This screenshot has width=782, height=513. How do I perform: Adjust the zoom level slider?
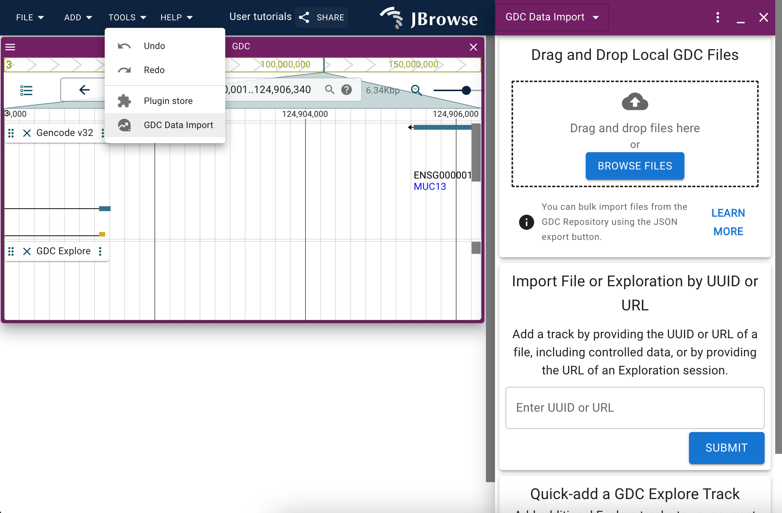[x=466, y=90]
